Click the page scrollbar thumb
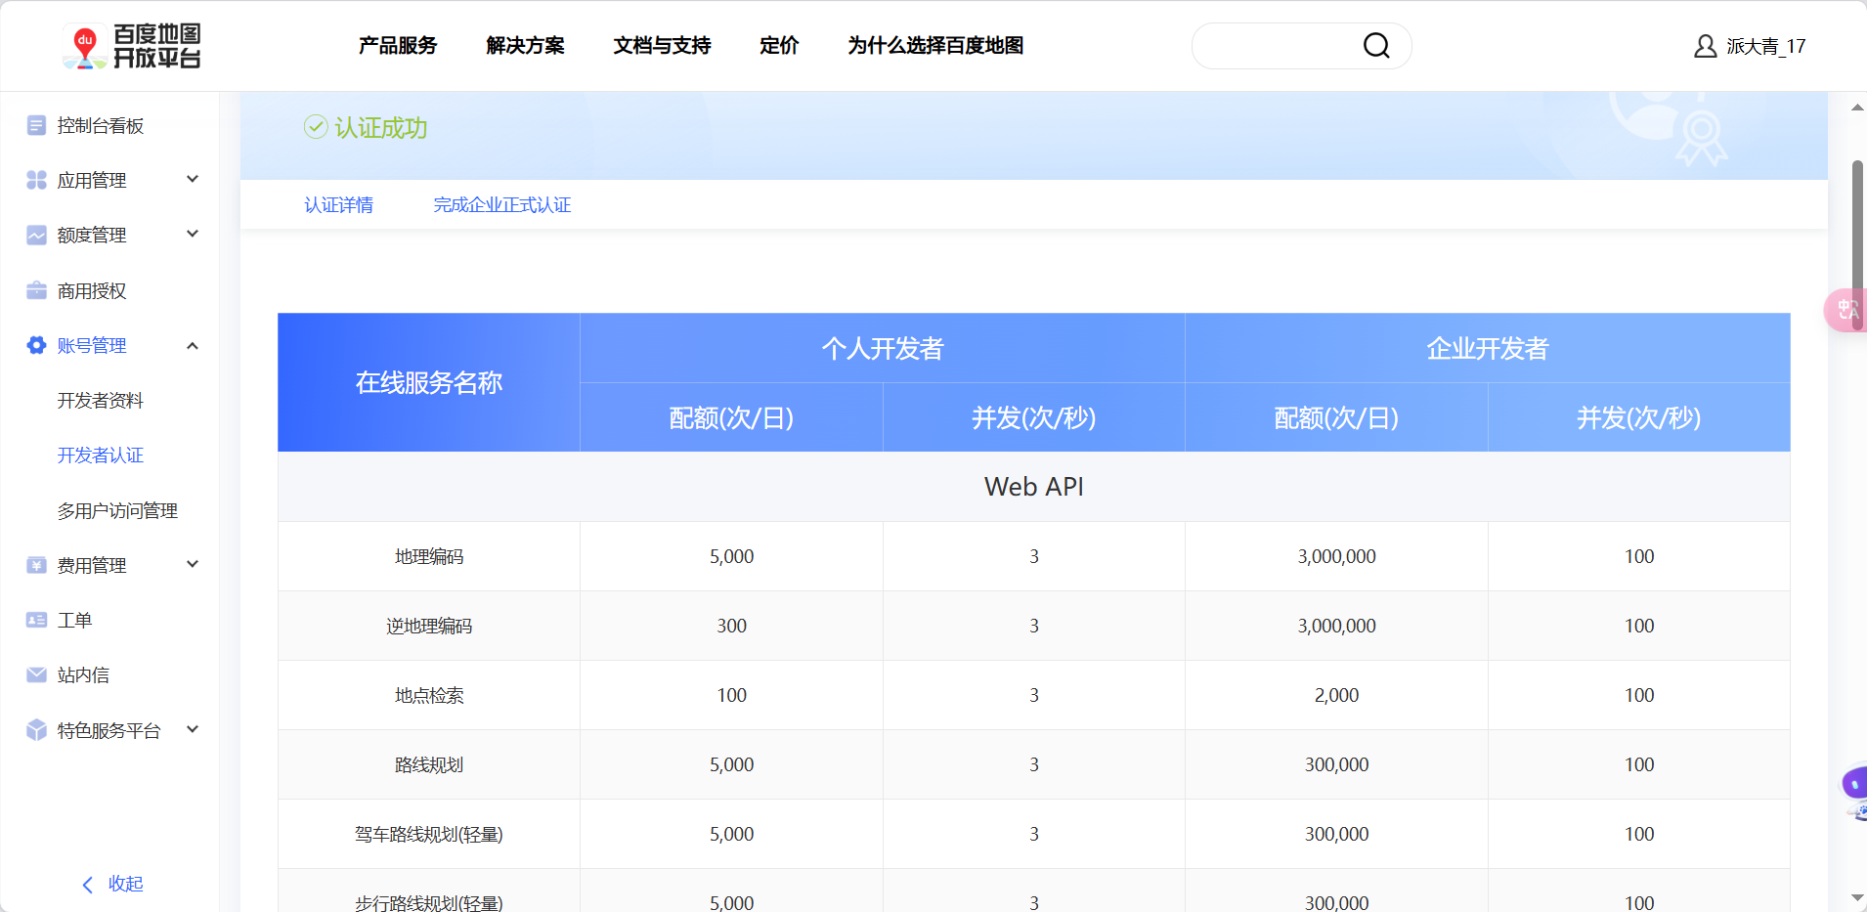 [x=1857, y=245]
